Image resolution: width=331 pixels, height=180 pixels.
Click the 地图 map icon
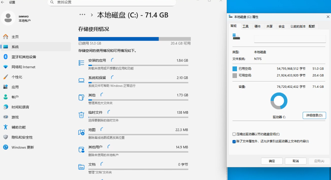pyautogui.click(x=81, y=132)
